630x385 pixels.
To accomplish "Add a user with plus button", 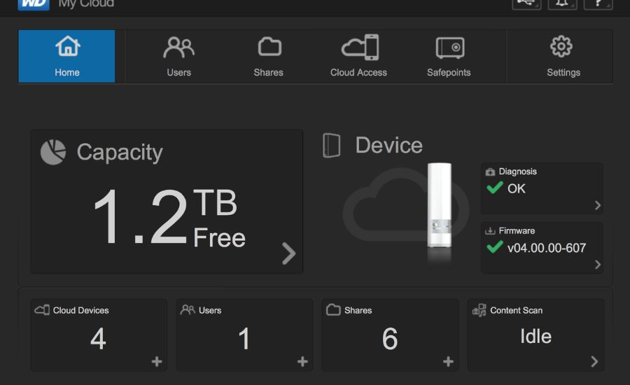I will (302, 362).
